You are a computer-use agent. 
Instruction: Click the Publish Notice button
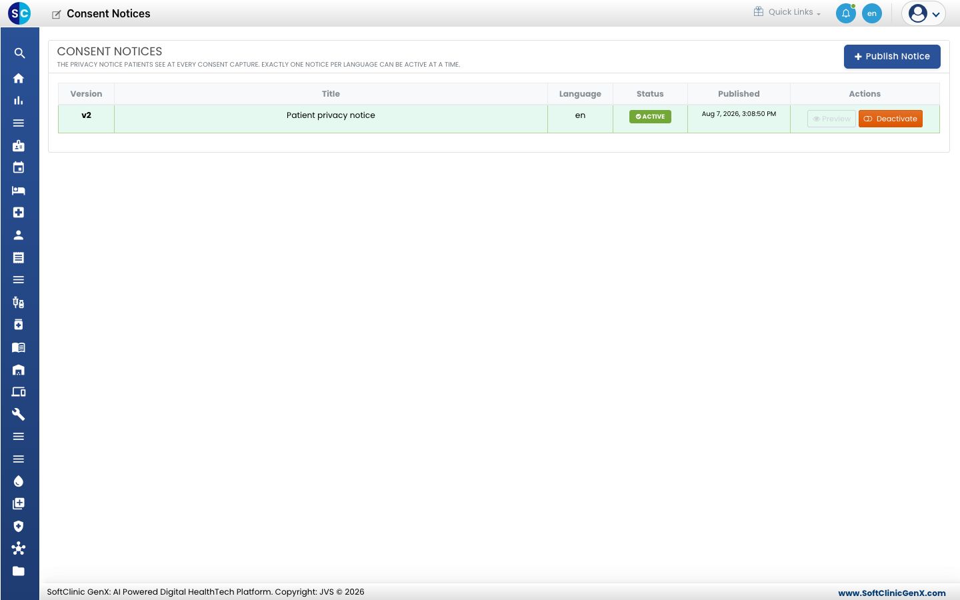(x=892, y=57)
